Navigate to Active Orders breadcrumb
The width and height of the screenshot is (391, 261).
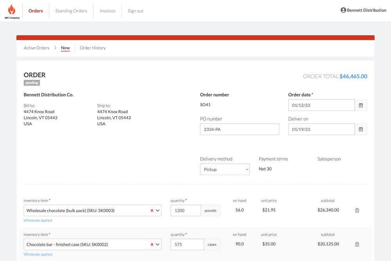click(36, 48)
